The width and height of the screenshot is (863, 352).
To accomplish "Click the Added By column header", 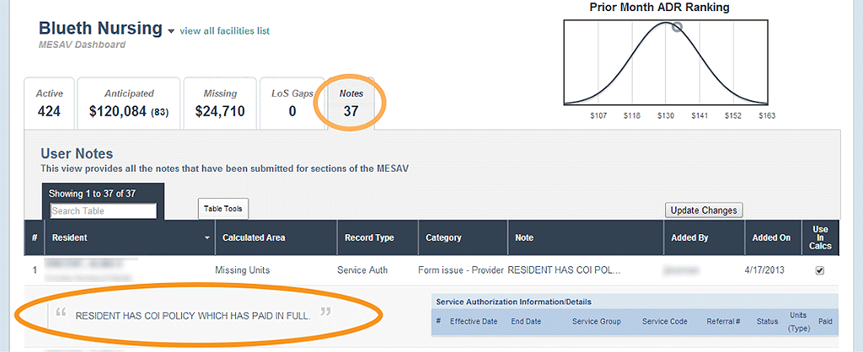I will pos(689,237).
